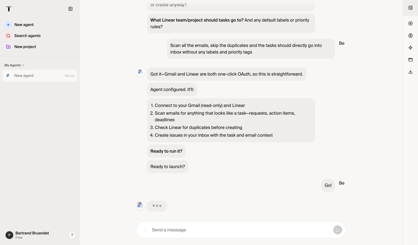Image resolution: width=418 pixels, height=245 pixels.
Task: Click the loading stop button in message box
Action: pyautogui.click(x=338, y=230)
